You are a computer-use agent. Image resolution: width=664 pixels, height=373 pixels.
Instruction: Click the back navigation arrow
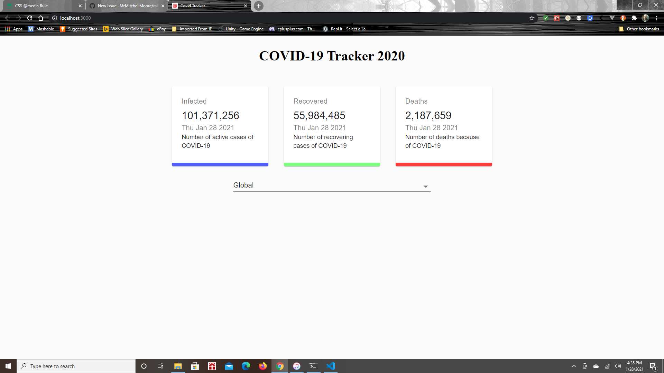coord(8,18)
